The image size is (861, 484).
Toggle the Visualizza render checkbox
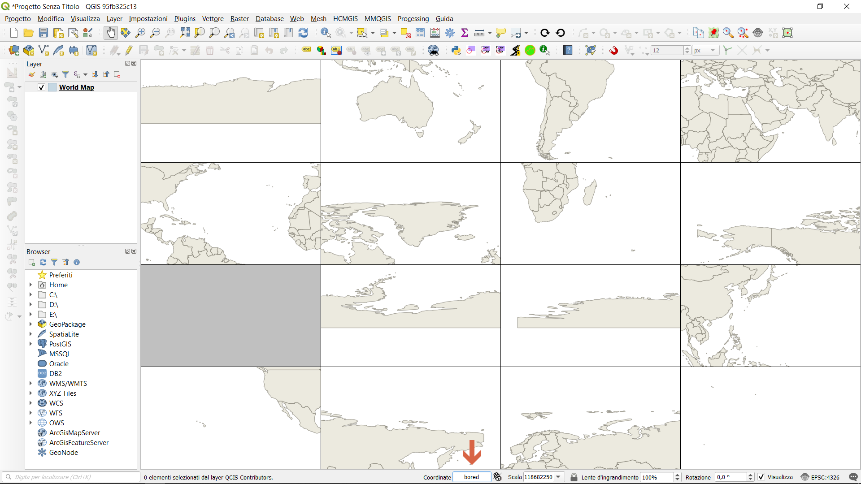[761, 477]
